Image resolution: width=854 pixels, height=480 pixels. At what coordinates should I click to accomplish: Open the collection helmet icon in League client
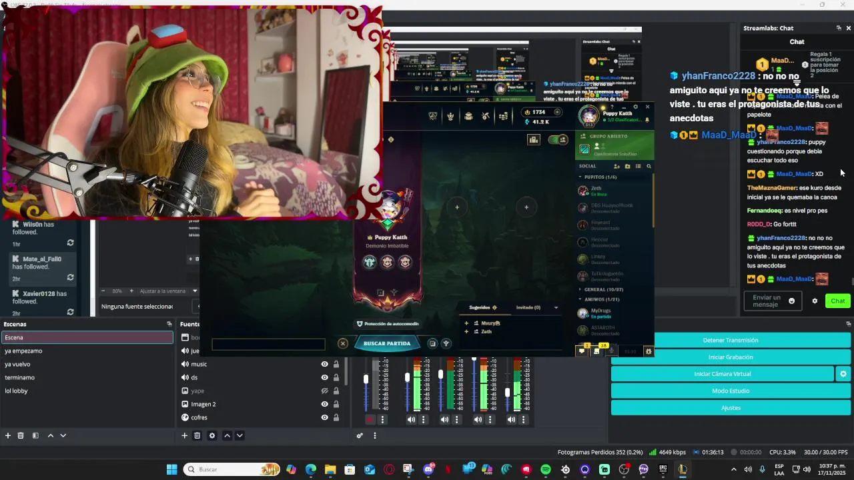pyautogui.click(x=468, y=116)
